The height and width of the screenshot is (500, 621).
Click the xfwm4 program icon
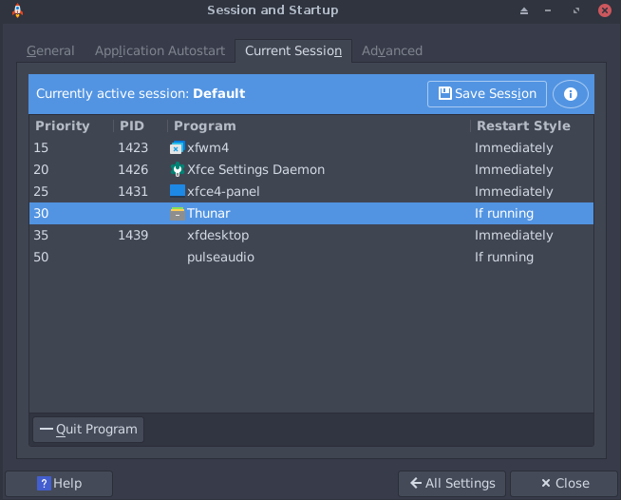177,148
